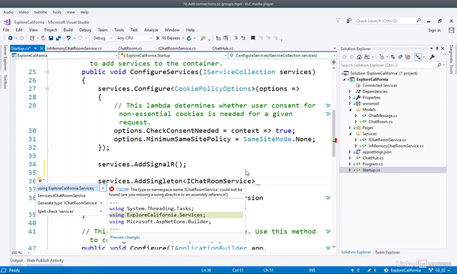Open the Analyze menu
Screen dimensions: 457x274
[x=151, y=30]
